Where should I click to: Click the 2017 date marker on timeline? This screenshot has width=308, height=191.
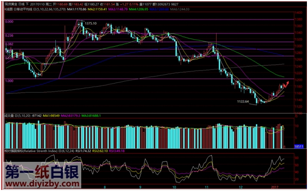coord(275,187)
